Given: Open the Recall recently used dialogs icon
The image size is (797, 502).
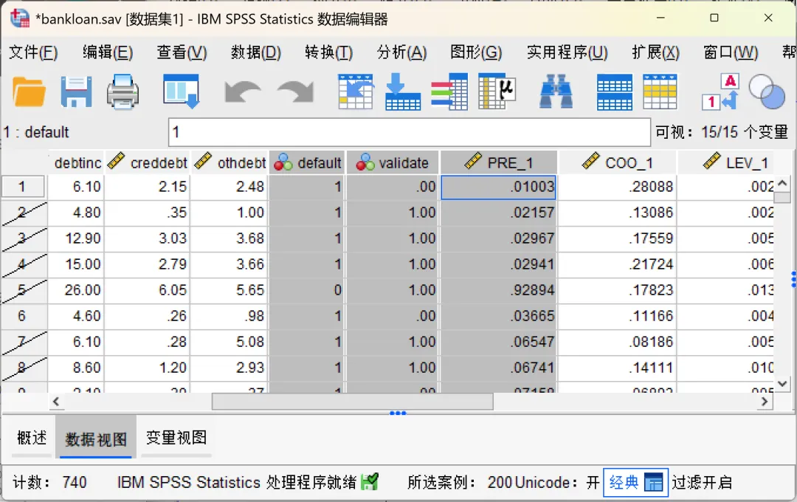Looking at the screenshot, I should point(182,92).
